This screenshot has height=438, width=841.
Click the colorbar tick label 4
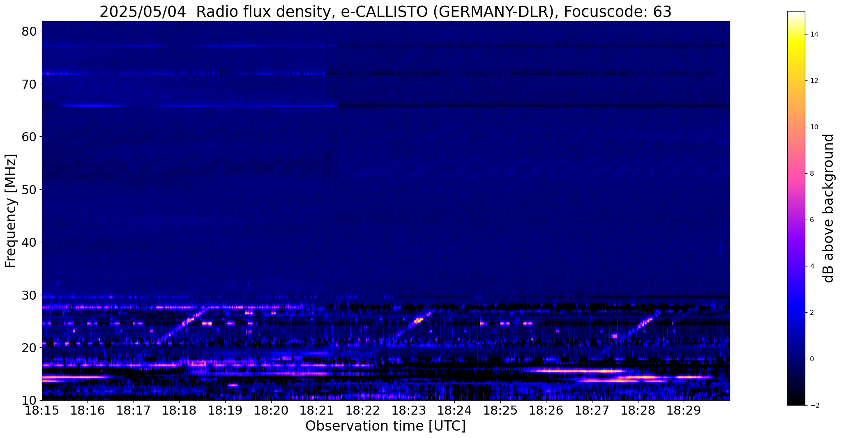point(811,266)
